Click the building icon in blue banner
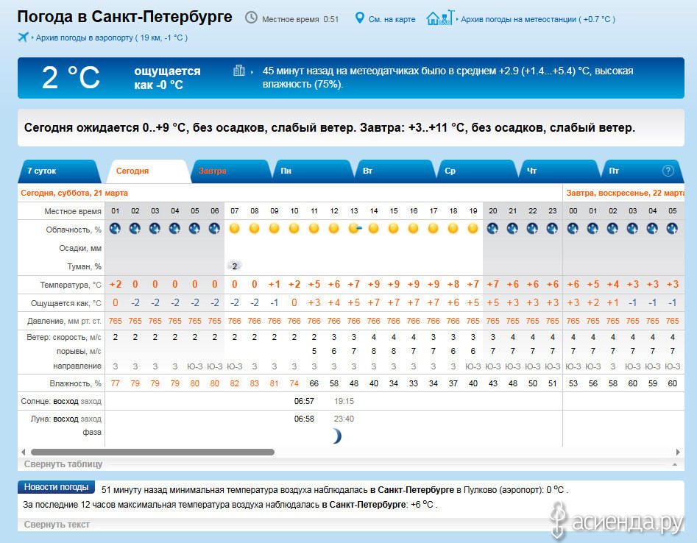 (x=238, y=71)
